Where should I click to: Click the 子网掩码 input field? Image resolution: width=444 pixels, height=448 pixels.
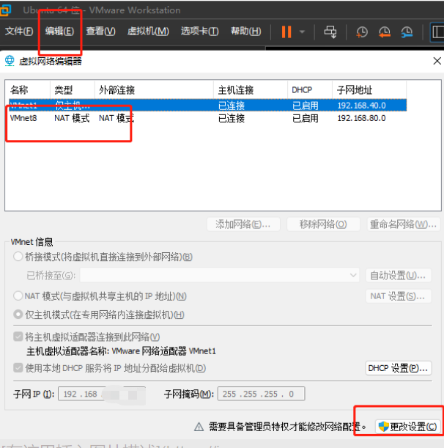click(262, 394)
